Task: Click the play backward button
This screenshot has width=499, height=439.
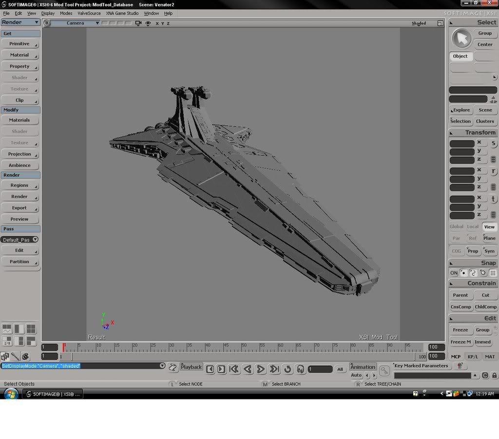Action: click(247, 369)
